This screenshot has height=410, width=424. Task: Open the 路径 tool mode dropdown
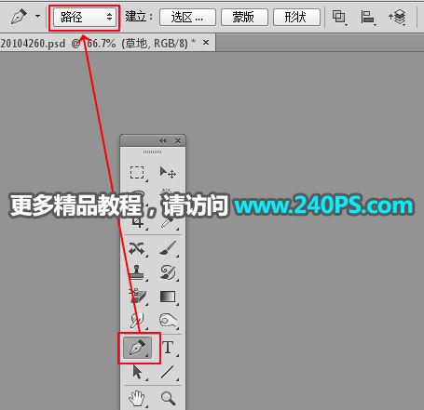tap(84, 17)
